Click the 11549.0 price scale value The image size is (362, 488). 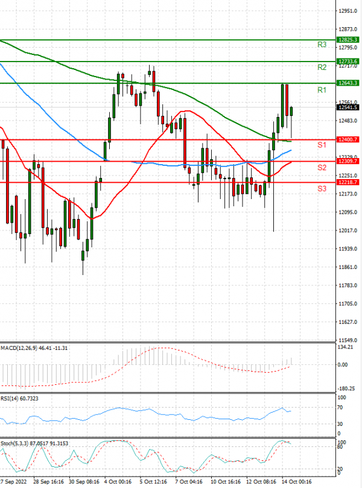(348, 340)
